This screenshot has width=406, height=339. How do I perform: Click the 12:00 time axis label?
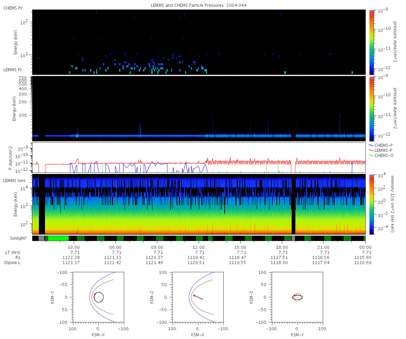tap(199, 247)
